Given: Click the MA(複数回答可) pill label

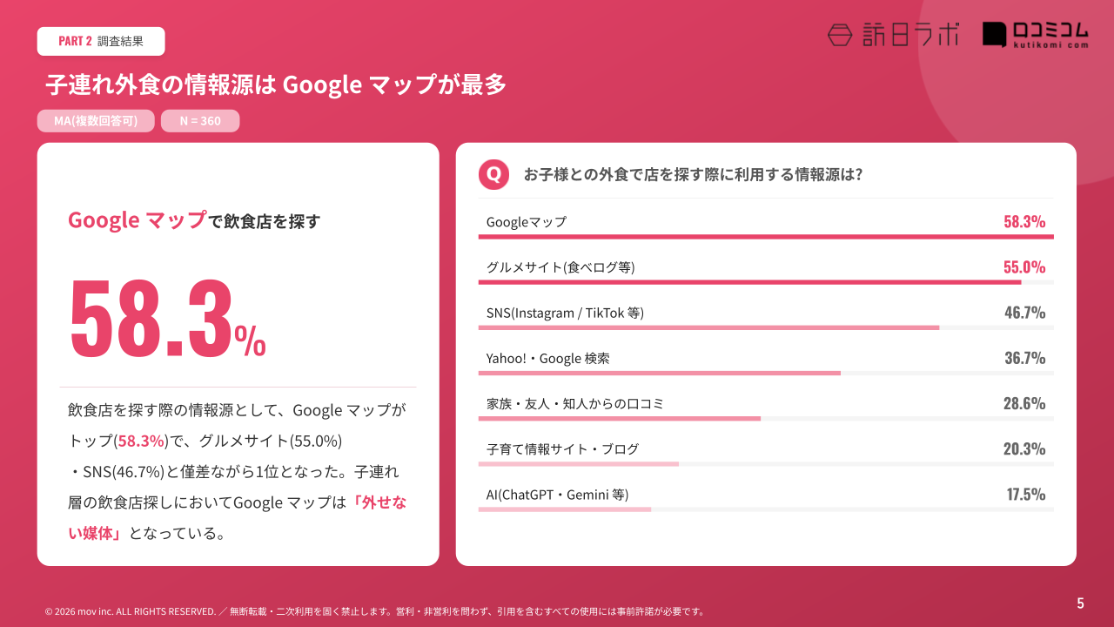Looking at the screenshot, I should [x=96, y=121].
